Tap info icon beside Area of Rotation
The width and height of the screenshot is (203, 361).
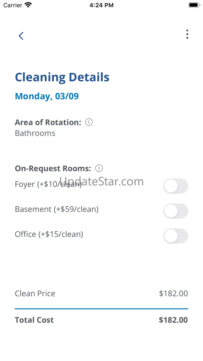click(x=89, y=122)
